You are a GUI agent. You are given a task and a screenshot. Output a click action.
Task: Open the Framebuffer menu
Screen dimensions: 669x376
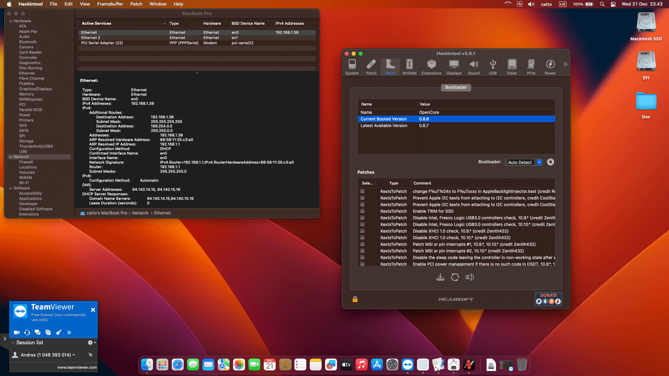point(110,4)
